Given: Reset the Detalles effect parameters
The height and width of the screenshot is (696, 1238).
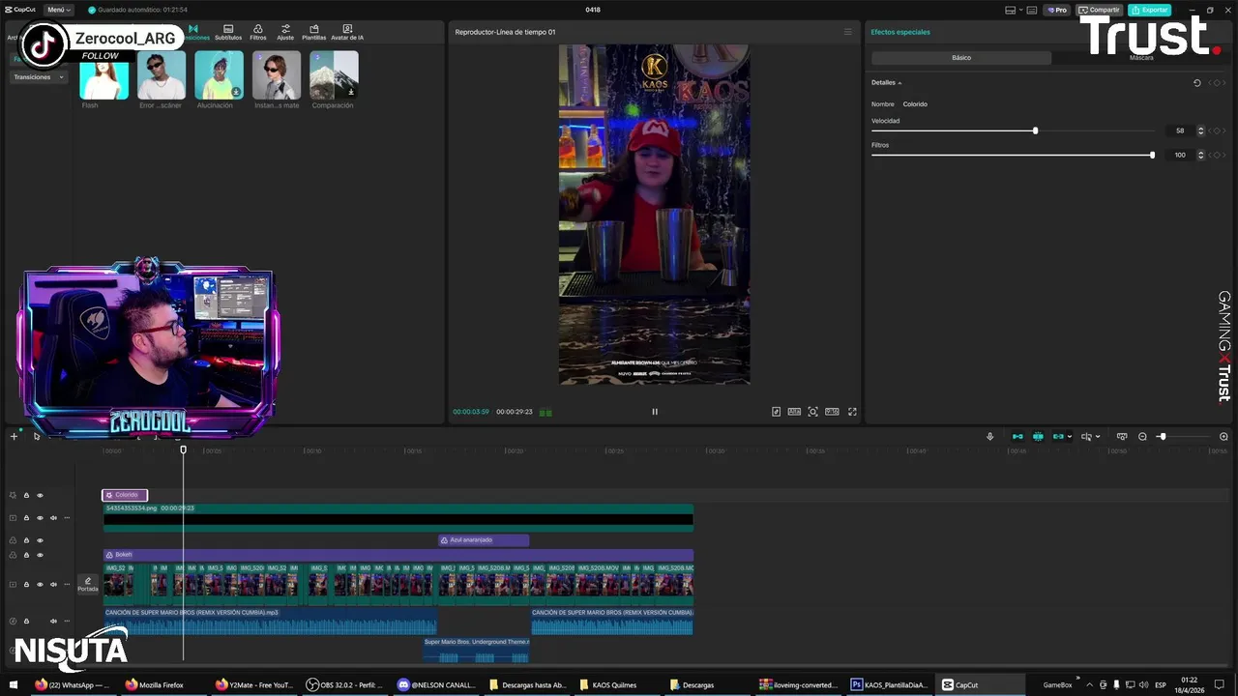Looking at the screenshot, I should 1196,83.
